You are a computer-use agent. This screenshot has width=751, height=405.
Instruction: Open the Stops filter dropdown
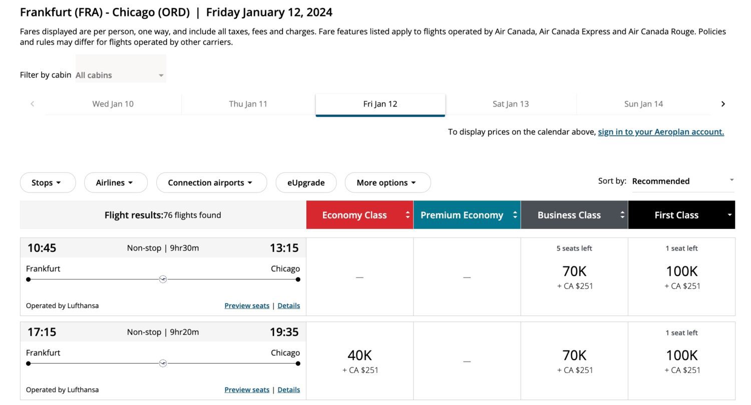click(48, 182)
